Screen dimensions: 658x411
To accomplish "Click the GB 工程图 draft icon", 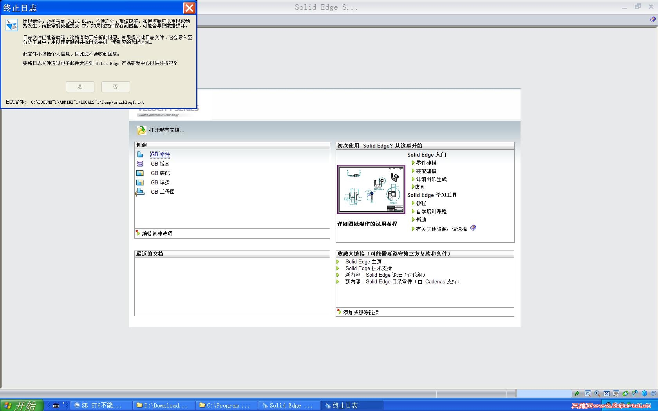I will click(x=140, y=192).
